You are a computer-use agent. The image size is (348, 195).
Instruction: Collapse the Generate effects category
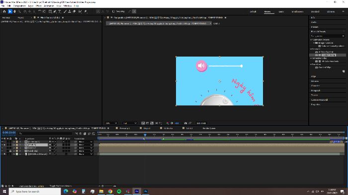[311, 49]
